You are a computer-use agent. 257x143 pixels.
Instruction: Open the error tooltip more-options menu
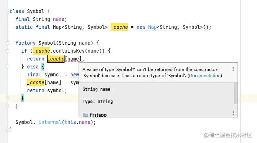point(233,69)
